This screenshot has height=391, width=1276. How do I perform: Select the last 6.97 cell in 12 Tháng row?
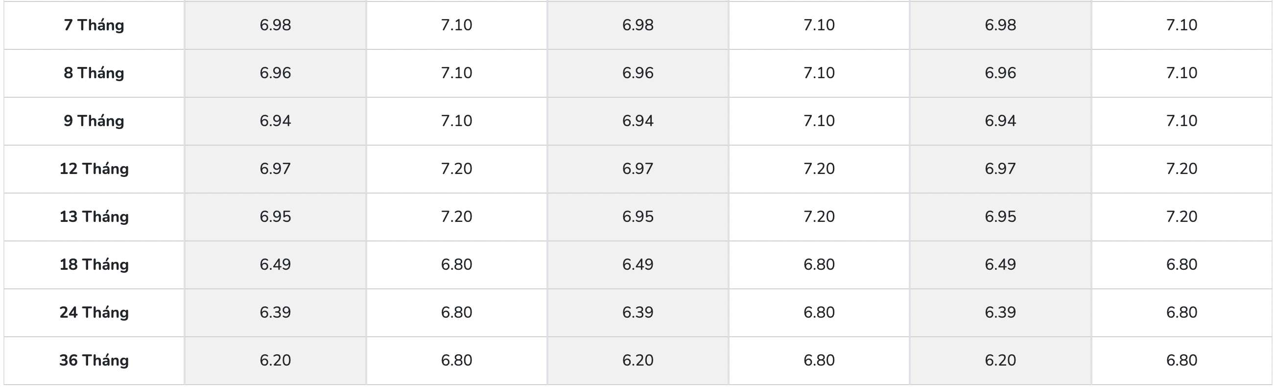point(1000,169)
